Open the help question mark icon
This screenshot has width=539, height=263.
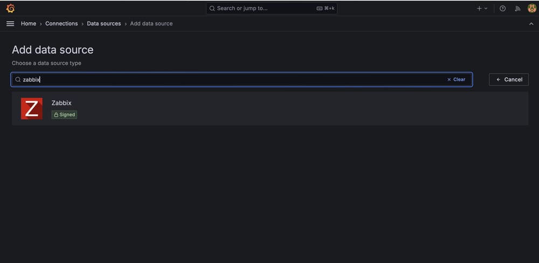(502, 9)
